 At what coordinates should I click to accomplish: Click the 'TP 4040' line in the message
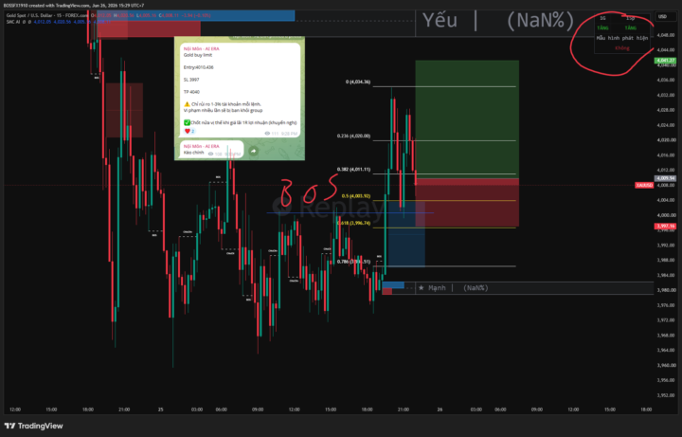point(191,92)
